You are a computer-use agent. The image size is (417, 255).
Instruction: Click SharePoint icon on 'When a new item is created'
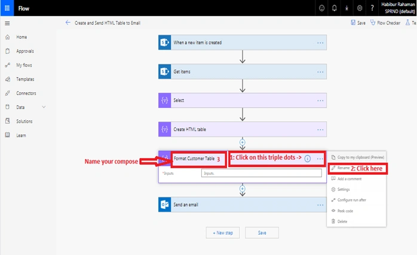tap(165, 42)
